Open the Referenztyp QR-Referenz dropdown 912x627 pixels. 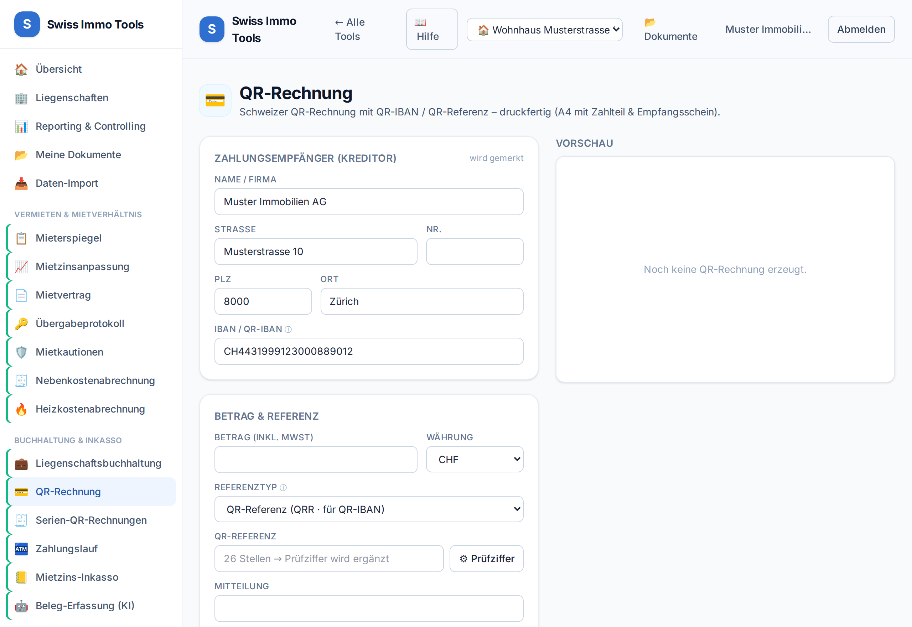(369, 509)
